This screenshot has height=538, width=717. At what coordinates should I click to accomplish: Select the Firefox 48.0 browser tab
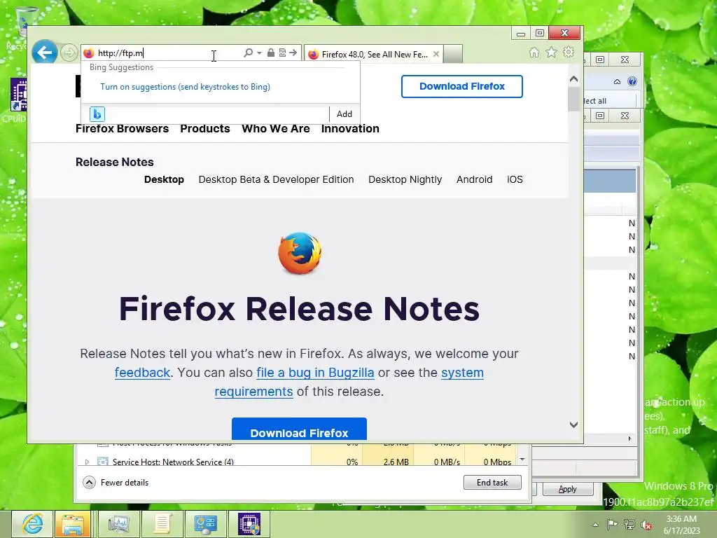click(373, 55)
